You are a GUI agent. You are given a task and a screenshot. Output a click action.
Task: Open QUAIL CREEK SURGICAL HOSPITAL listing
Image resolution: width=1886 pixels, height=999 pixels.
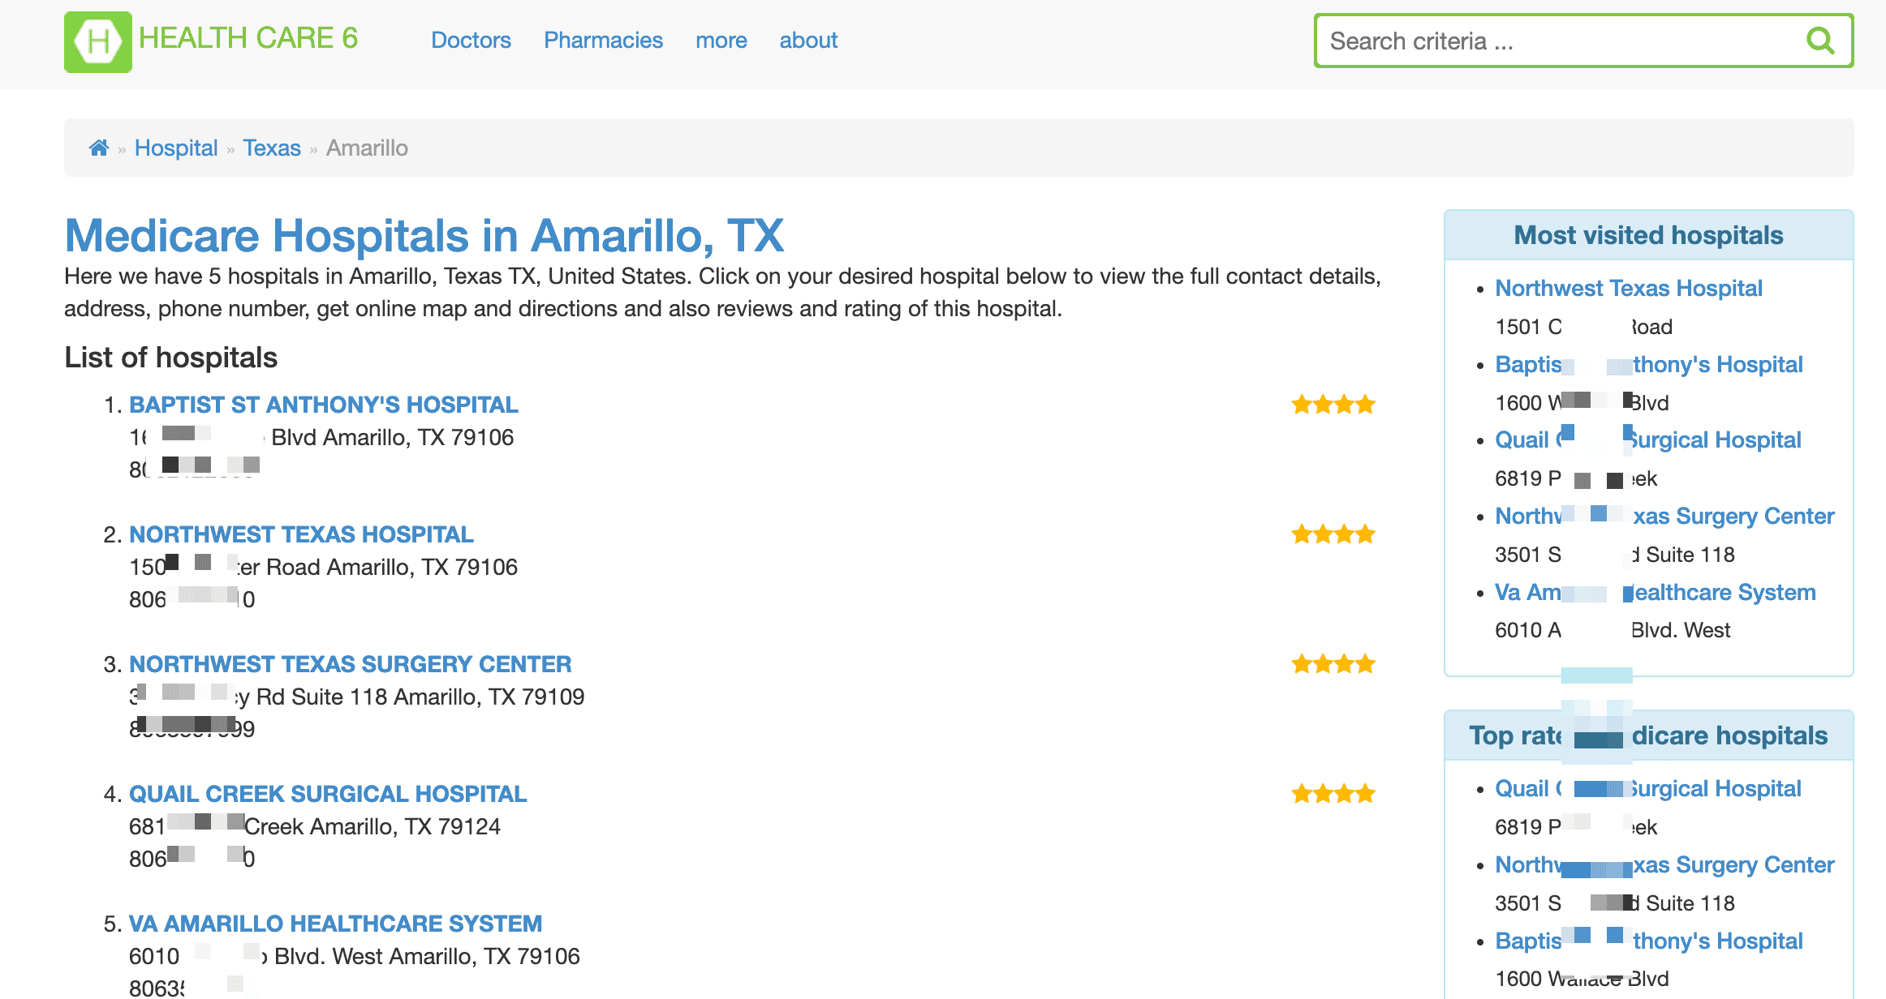328,794
